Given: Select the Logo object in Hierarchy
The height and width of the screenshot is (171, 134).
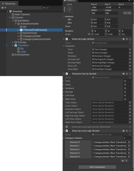Looking at the screenshot, I should tap(23, 52).
